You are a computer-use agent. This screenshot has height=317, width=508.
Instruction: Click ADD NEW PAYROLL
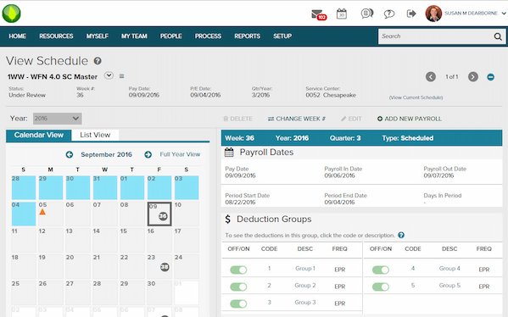pyautogui.click(x=409, y=119)
